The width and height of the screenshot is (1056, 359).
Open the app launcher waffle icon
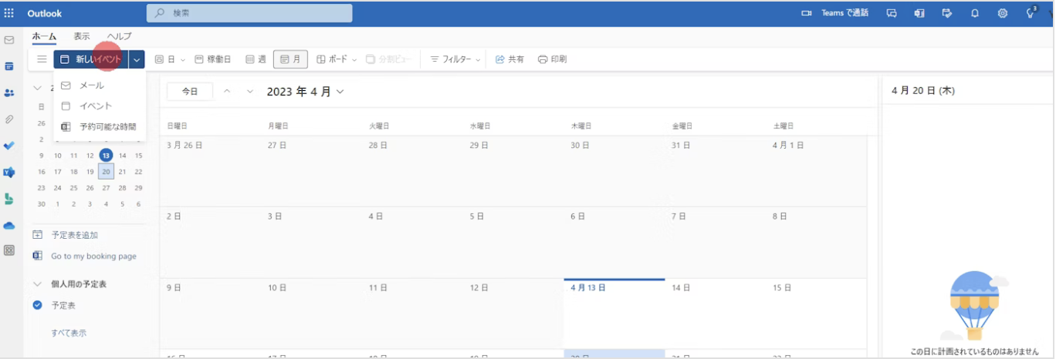(x=9, y=13)
